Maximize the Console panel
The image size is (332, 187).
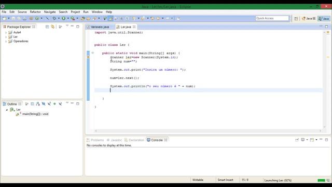pyautogui.click(x=326, y=140)
